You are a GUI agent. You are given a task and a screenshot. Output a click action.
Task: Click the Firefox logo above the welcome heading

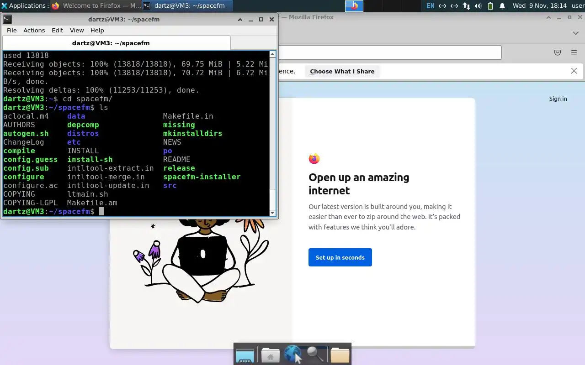[314, 159]
